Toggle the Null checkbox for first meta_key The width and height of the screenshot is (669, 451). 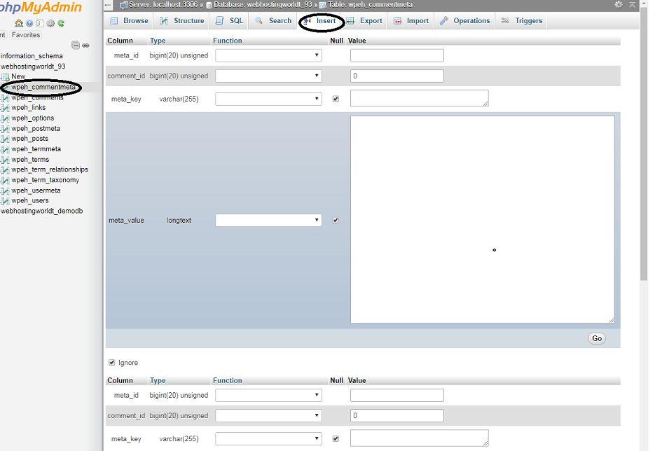[x=336, y=99]
